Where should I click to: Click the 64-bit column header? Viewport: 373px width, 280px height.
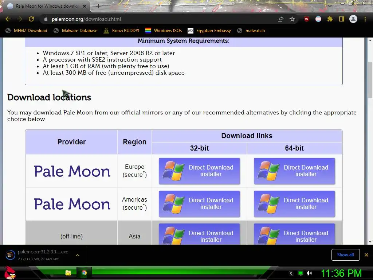[x=294, y=148]
